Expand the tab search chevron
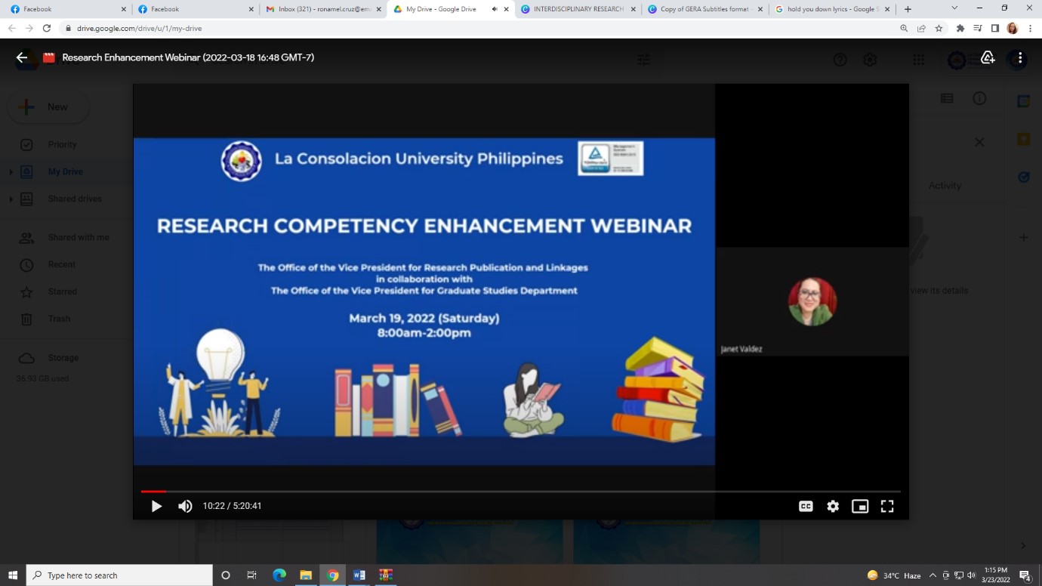Screen dimensions: 1042x586 954,8
